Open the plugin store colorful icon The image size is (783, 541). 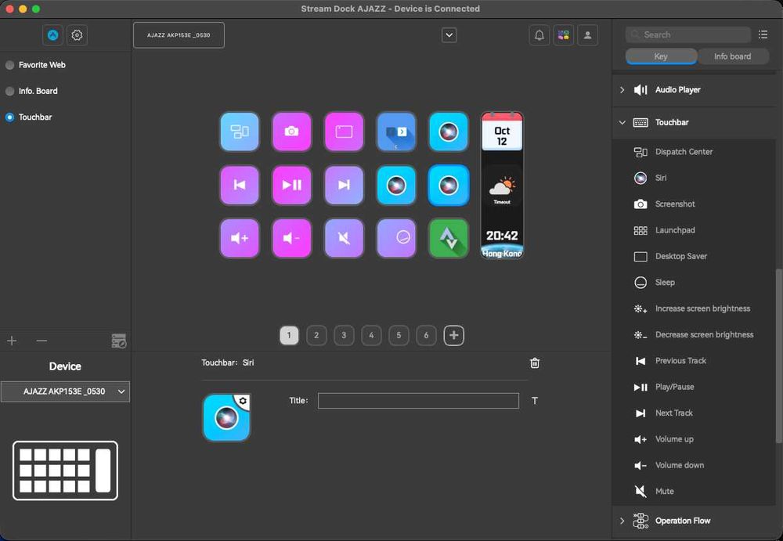point(564,35)
